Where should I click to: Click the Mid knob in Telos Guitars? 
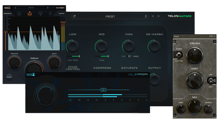coord(102,46)
